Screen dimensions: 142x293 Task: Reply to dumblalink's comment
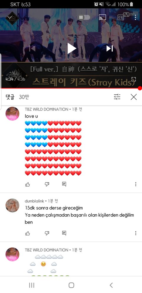point(64,233)
